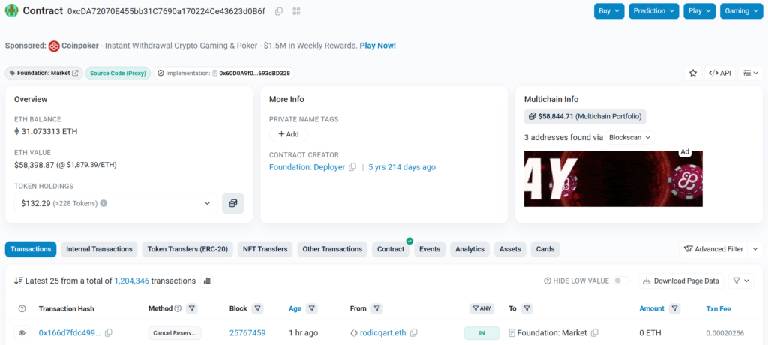768x345 pixels.
Task: Open Foundation: Market external link tag
Action: (x=44, y=73)
